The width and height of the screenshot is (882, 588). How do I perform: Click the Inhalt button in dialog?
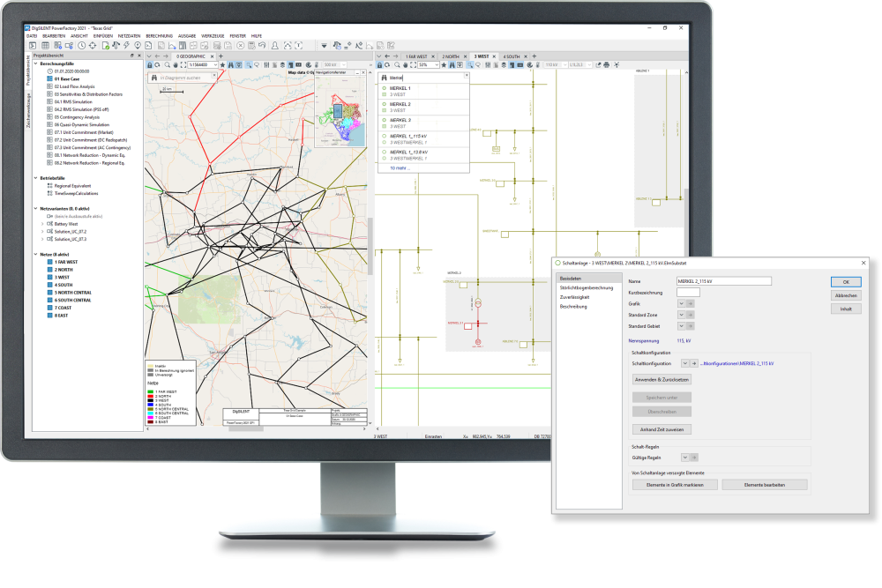click(846, 309)
